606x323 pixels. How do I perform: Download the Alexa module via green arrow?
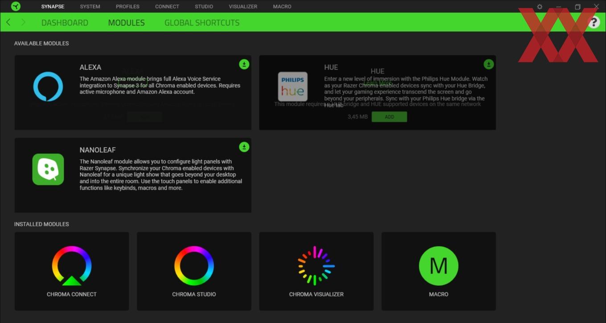[244, 65]
